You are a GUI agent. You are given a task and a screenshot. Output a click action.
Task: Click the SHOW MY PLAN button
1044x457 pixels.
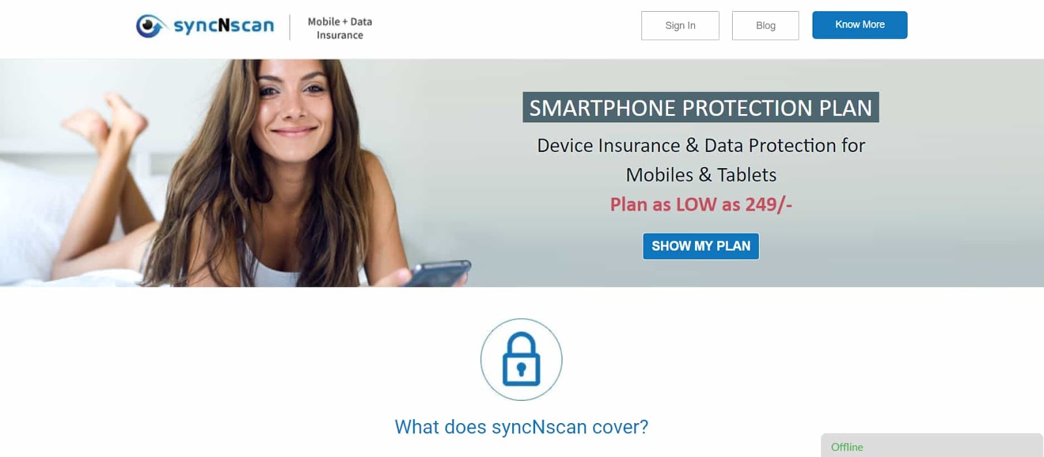point(701,246)
